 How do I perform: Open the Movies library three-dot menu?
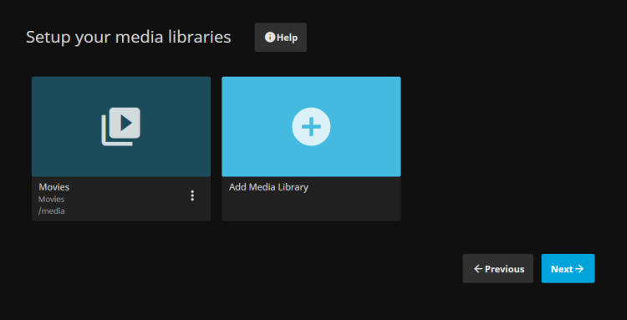[192, 196]
